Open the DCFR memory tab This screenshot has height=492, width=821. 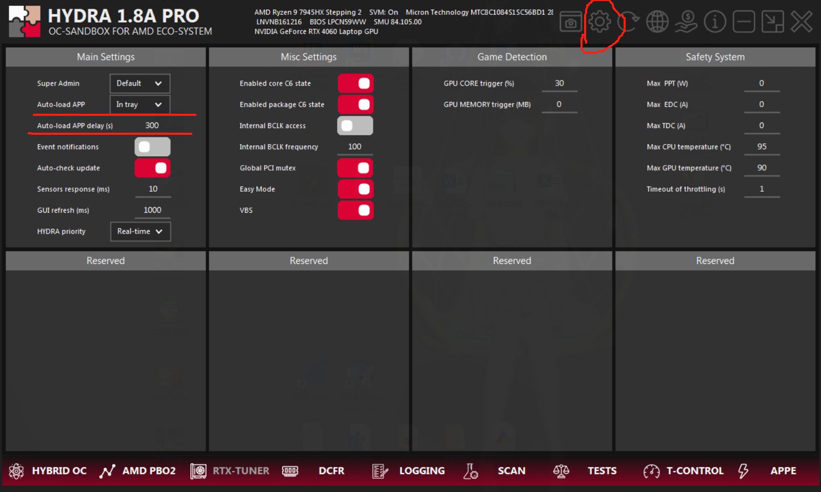313,470
